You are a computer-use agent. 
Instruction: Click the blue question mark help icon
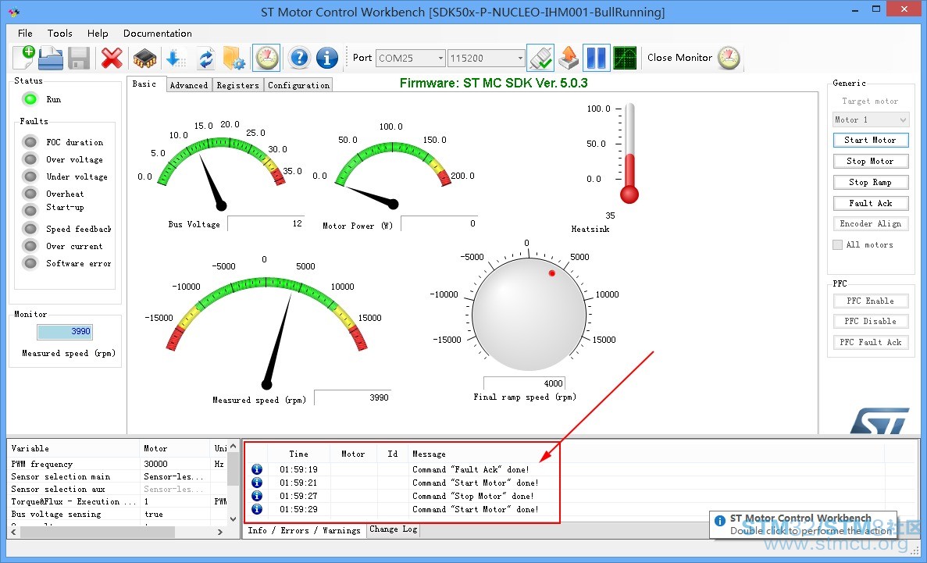click(x=299, y=58)
